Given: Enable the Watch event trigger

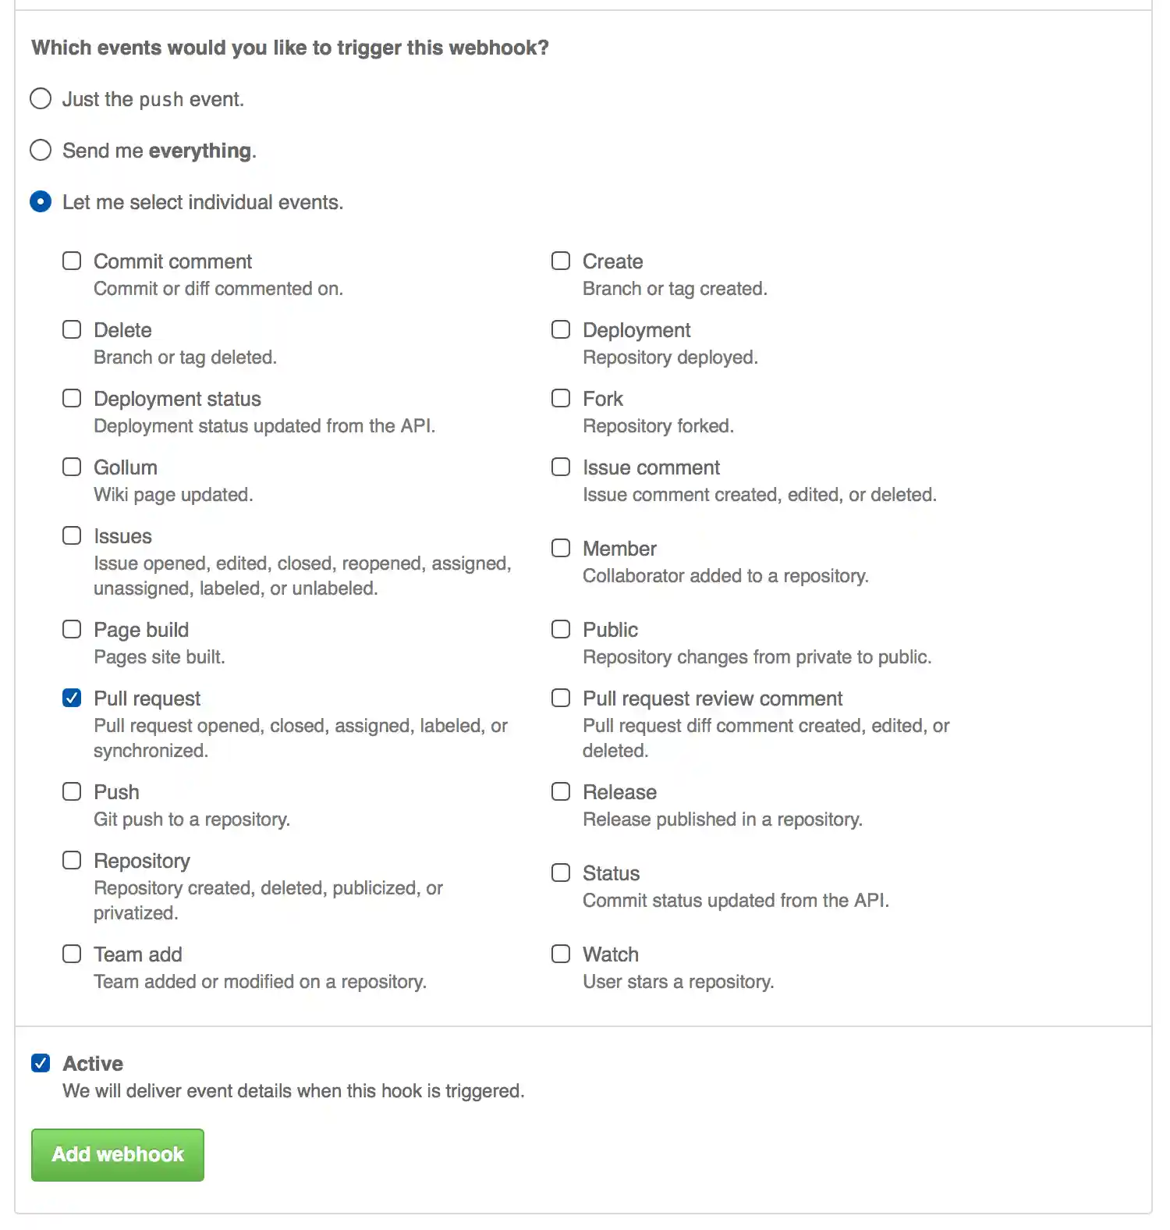Looking at the screenshot, I should (561, 954).
